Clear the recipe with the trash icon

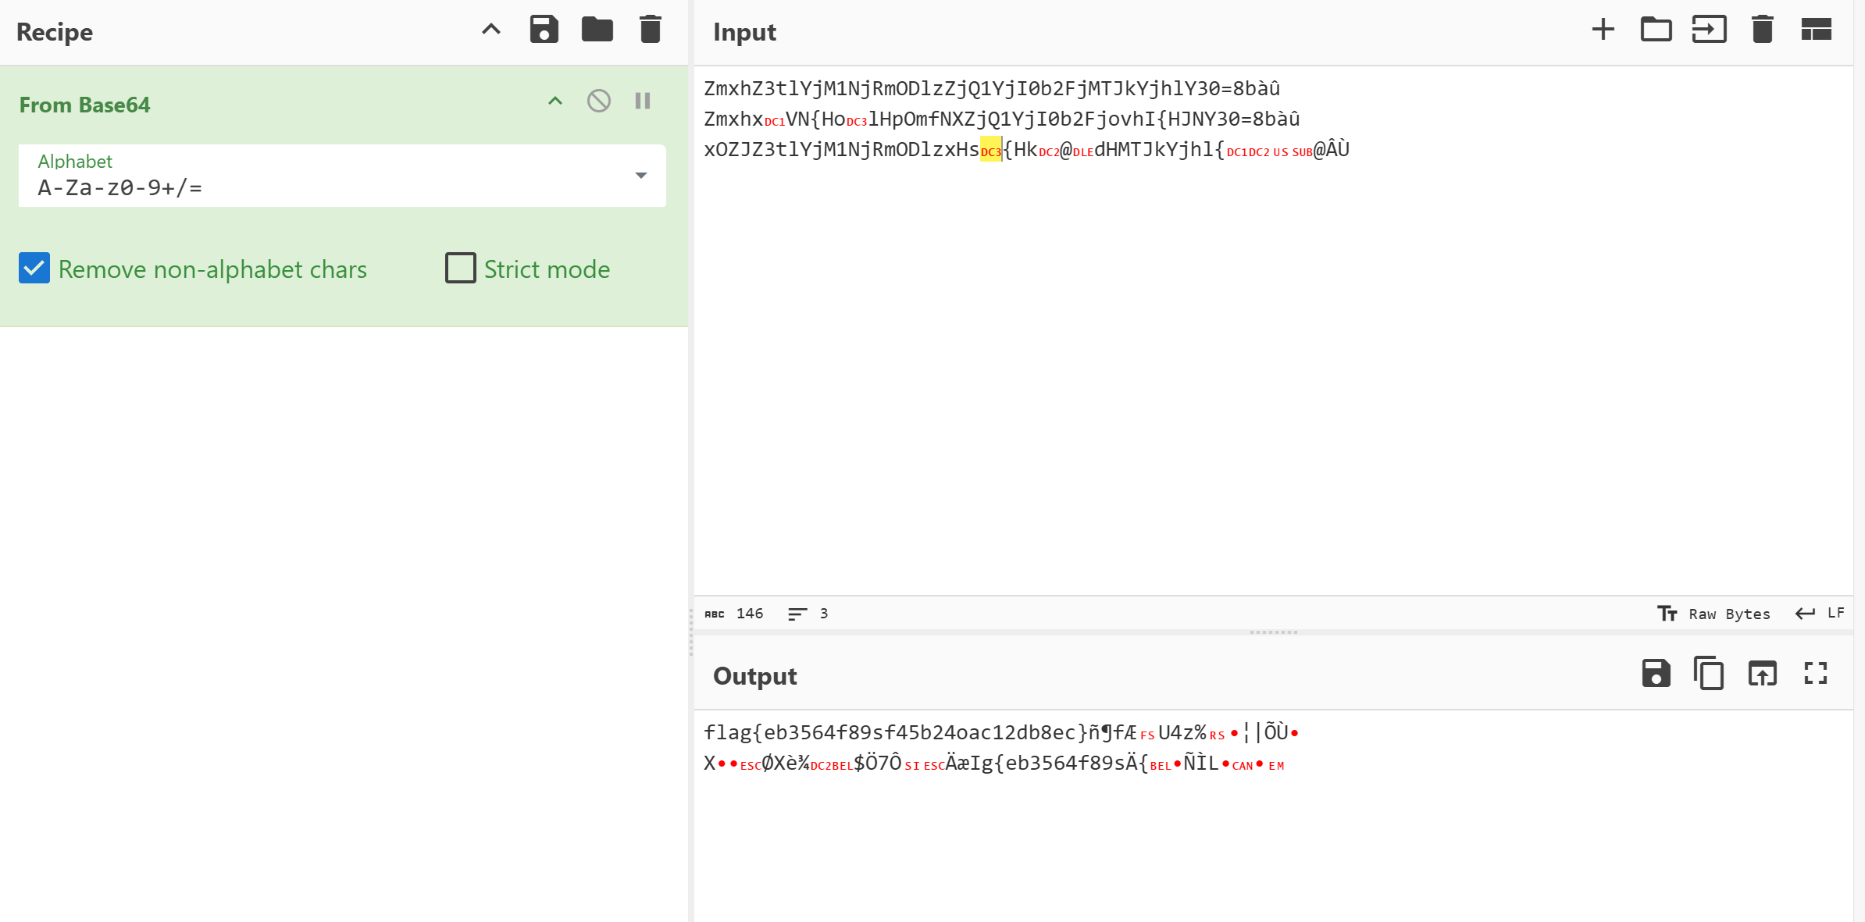[x=650, y=30]
